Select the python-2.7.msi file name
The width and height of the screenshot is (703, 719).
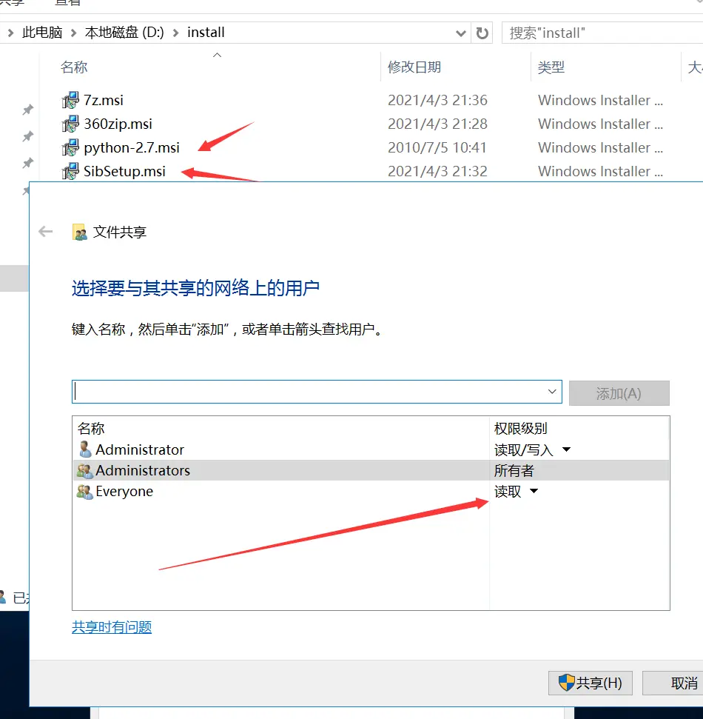132,147
